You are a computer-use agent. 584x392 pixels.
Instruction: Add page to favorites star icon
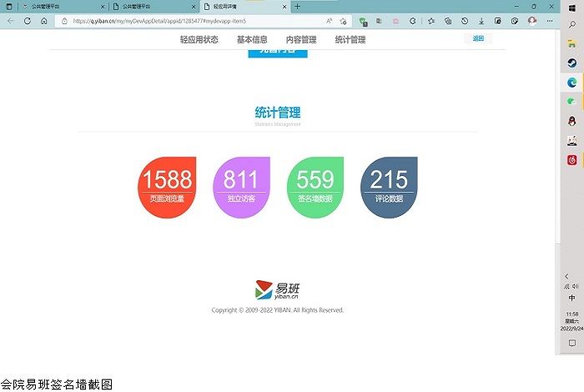344,21
